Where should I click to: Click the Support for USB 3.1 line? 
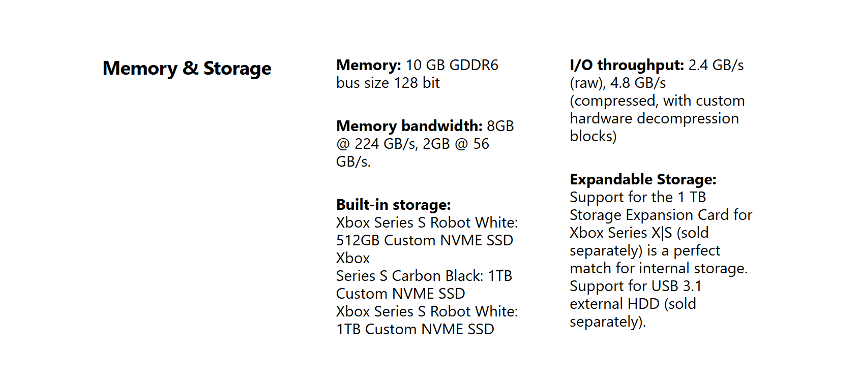[x=636, y=286]
